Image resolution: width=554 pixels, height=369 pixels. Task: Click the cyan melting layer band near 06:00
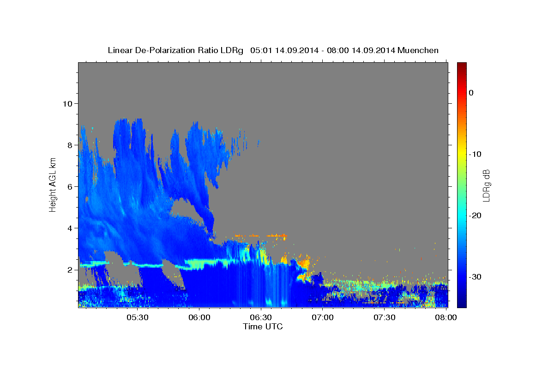point(199,263)
